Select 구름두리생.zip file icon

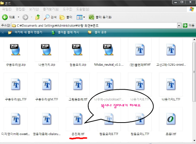point(16,50)
